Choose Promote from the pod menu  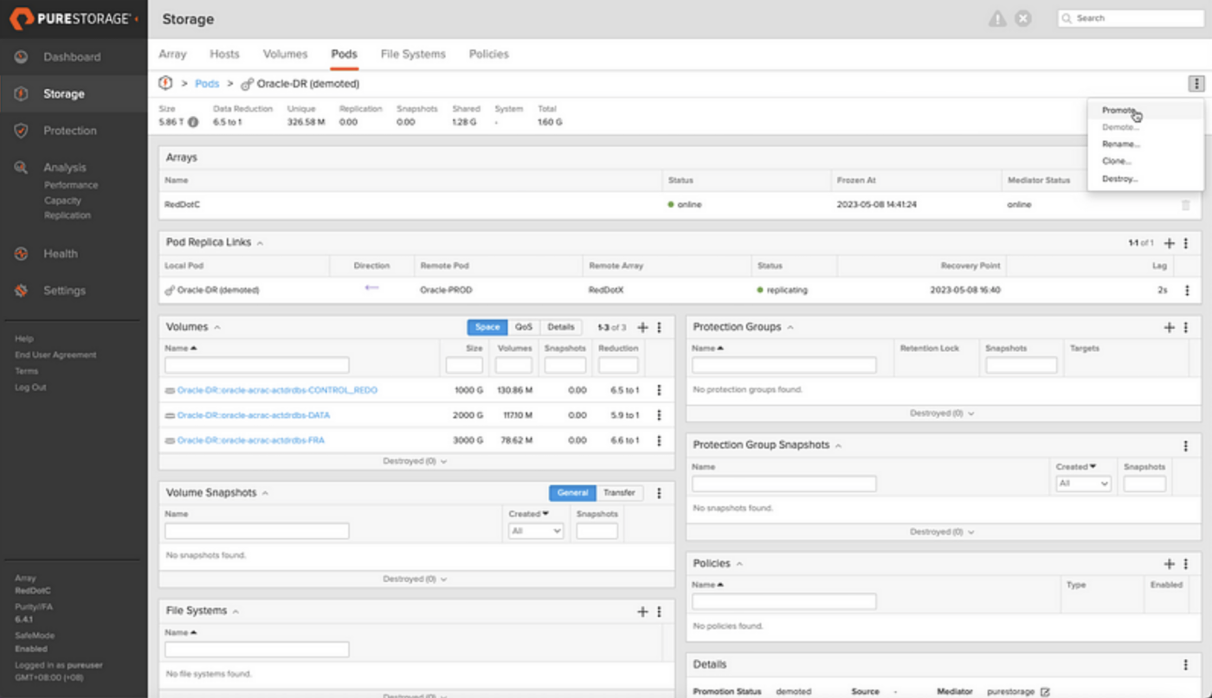click(1119, 110)
